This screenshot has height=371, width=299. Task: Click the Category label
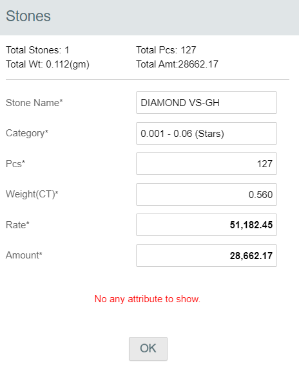[27, 133]
